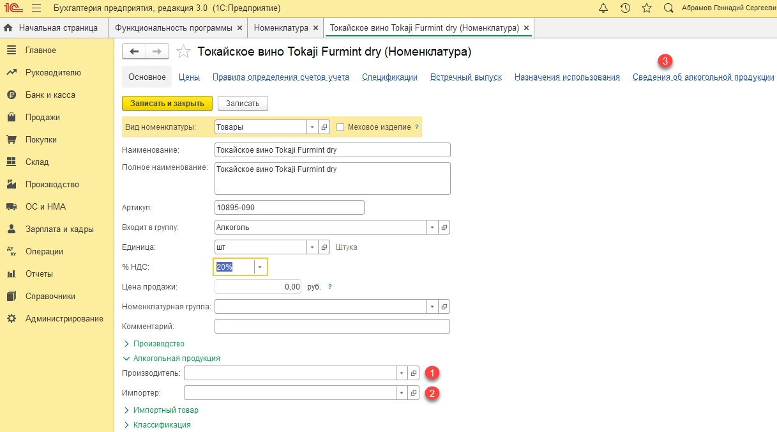
Task: Expand the Номенклатурная группа dropdown
Action: tap(432, 306)
